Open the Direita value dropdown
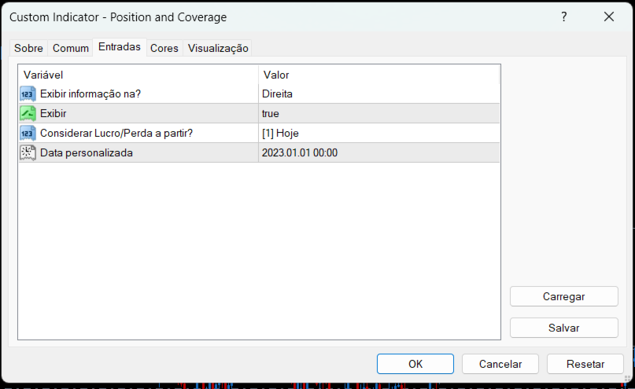 pos(378,94)
